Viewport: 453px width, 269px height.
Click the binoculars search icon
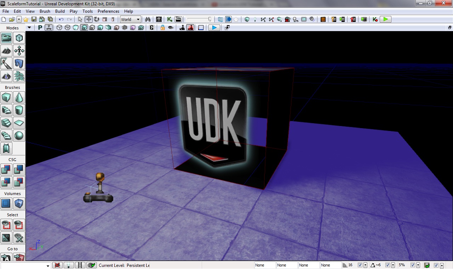148,19
